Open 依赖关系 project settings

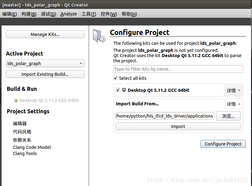22,140
